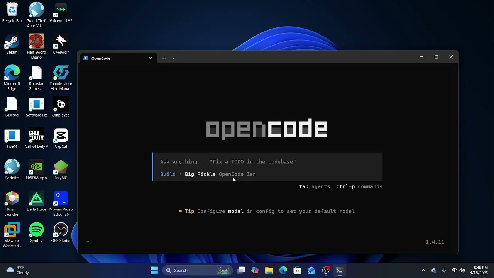Click the 'tab agents' hint
494x278 pixels.
tap(315, 186)
